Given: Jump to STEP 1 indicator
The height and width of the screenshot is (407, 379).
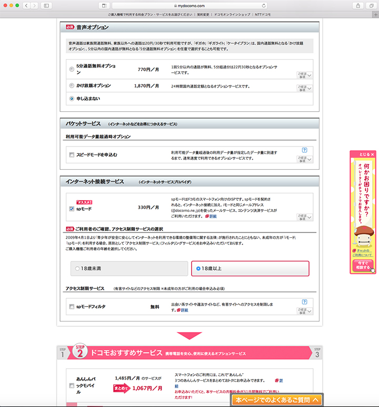Looking at the screenshot, I should pos(63,353).
